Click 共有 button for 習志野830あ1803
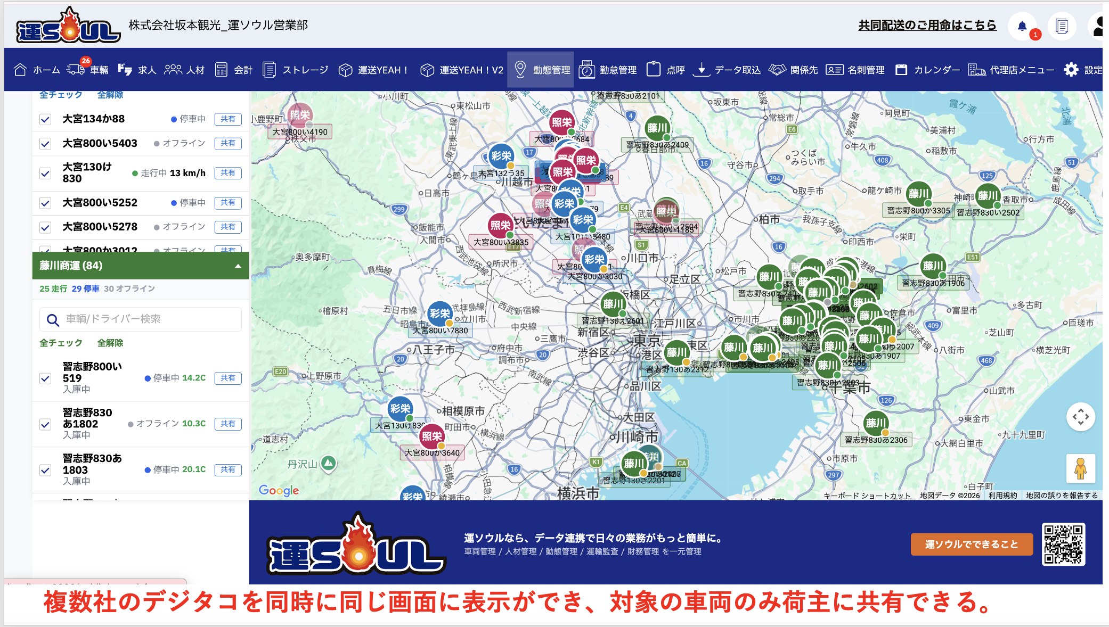1109x627 pixels. tap(228, 470)
